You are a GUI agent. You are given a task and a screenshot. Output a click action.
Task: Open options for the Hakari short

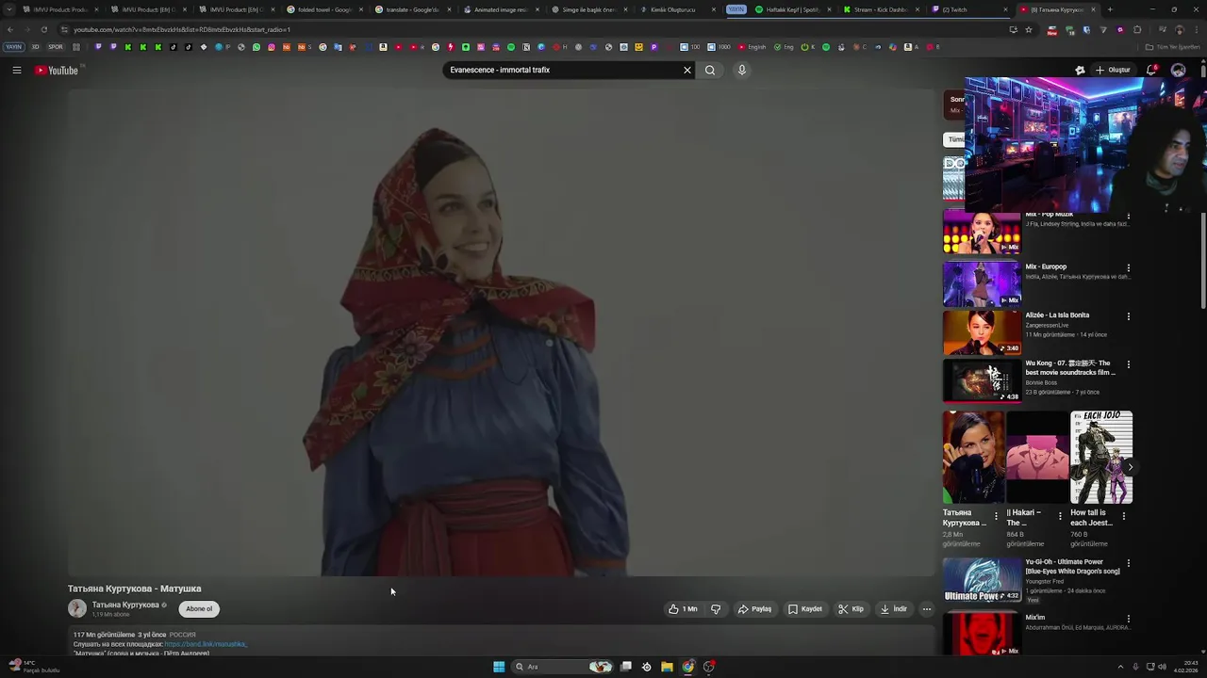(1060, 516)
